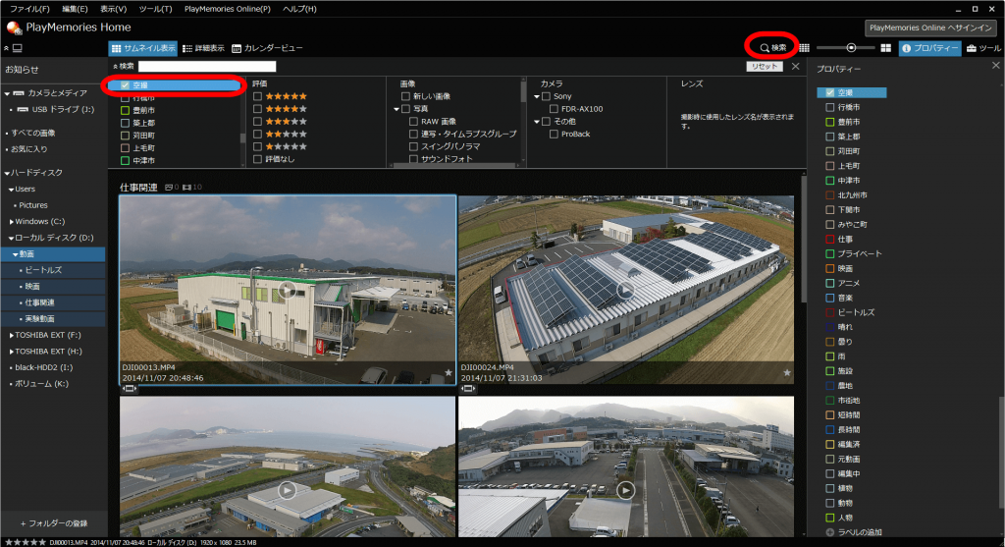Click the ラベルの追加 plus icon
Image resolution: width=1005 pixels, height=547 pixels.
[830, 532]
